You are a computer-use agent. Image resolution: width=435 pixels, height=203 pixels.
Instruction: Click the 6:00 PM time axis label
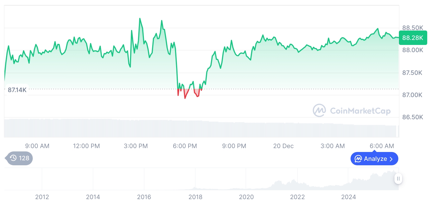tap(185, 146)
